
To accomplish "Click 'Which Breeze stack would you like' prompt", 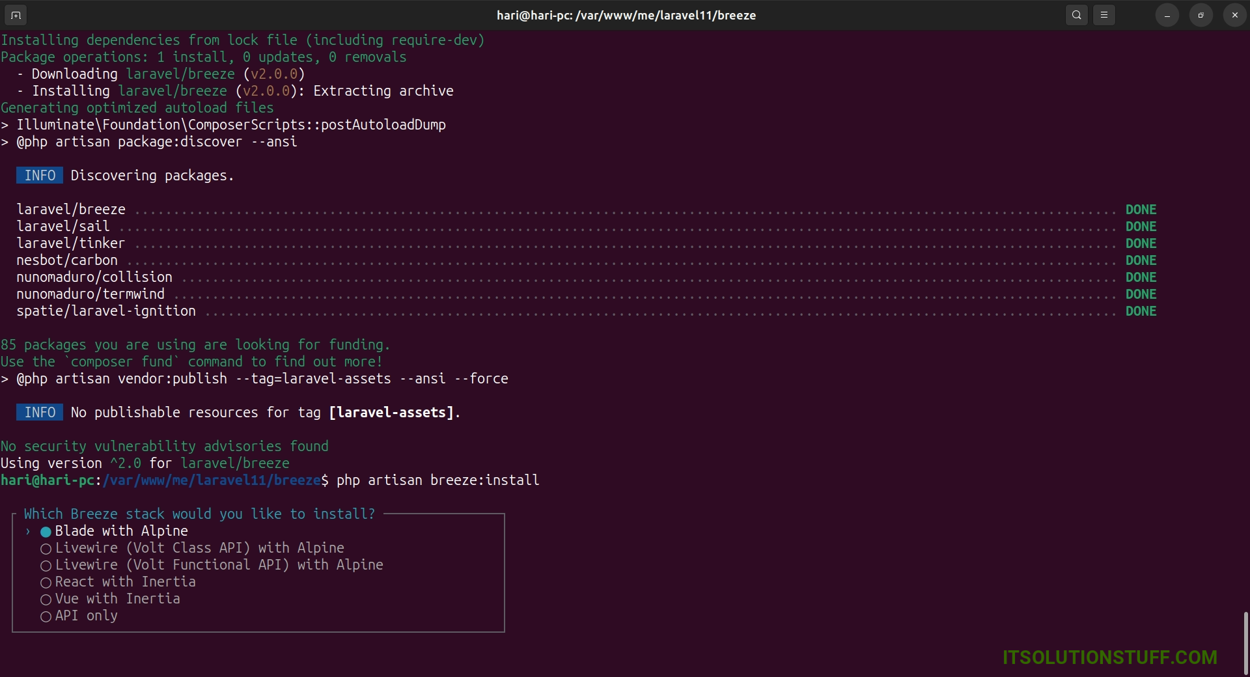I will [200, 514].
